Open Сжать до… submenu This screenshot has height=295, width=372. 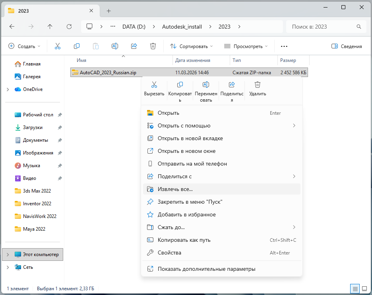222,227
